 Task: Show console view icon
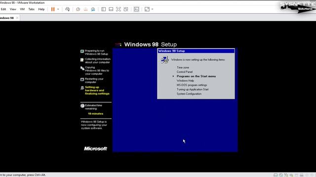click(x=136, y=9)
